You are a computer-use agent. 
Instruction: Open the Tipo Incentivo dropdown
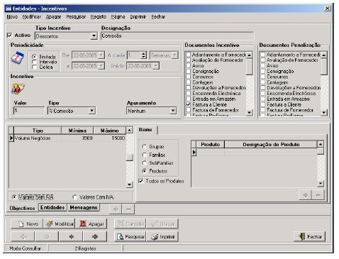click(94, 36)
